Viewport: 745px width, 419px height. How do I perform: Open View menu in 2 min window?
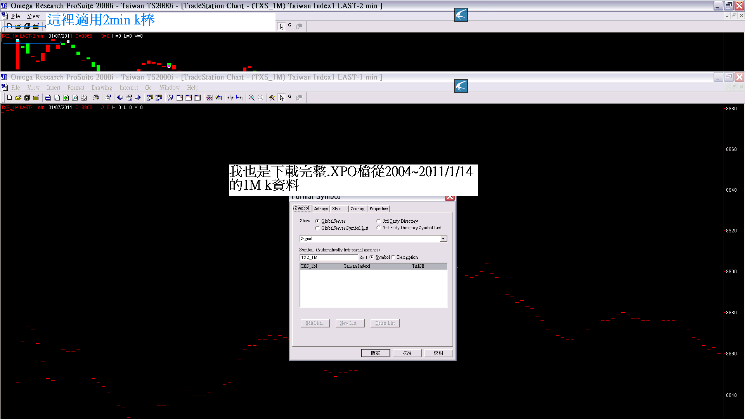[33, 16]
